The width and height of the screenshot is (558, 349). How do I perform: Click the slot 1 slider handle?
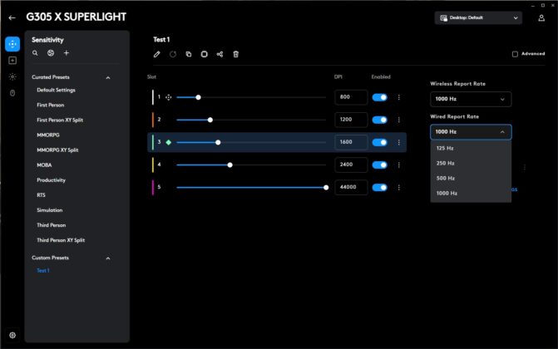pos(198,97)
